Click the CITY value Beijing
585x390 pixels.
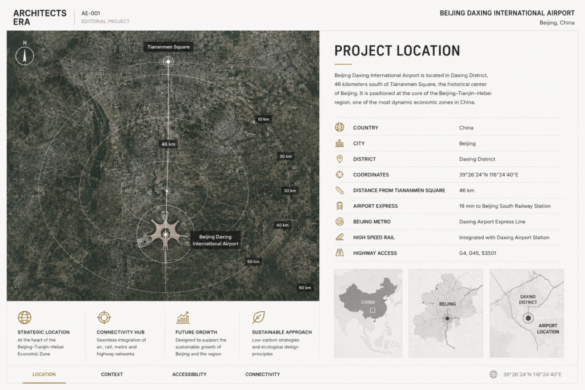click(x=467, y=143)
